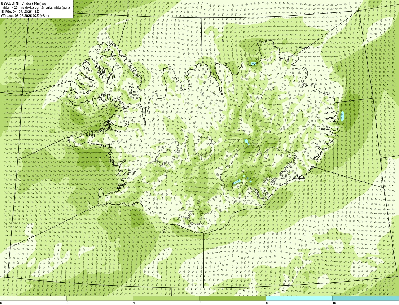Click the valid time "VT: Lau. 05.07.2025 02Z (+8 h)"
This screenshot has height=305, width=399.
(x=25, y=15)
